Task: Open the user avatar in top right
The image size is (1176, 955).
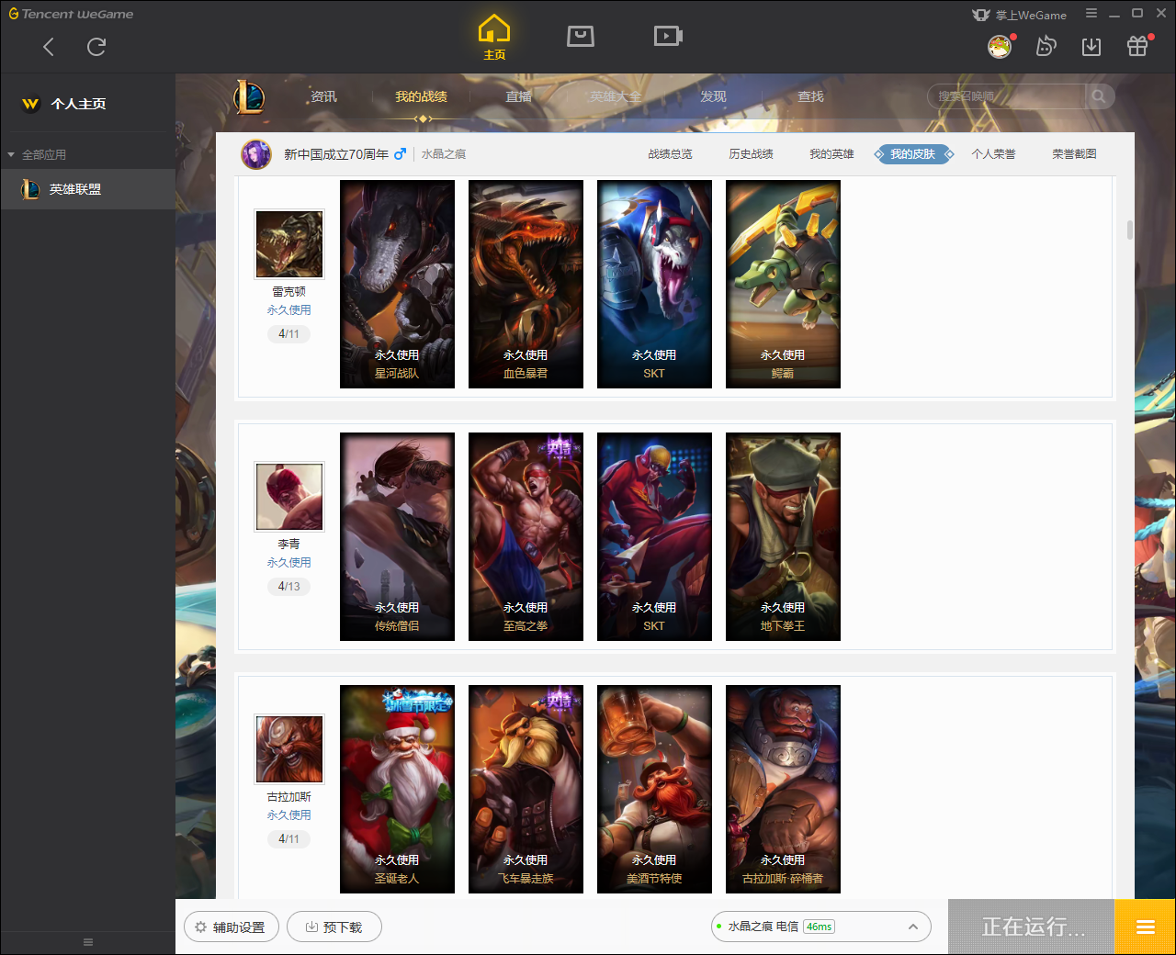Action: (x=1000, y=46)
